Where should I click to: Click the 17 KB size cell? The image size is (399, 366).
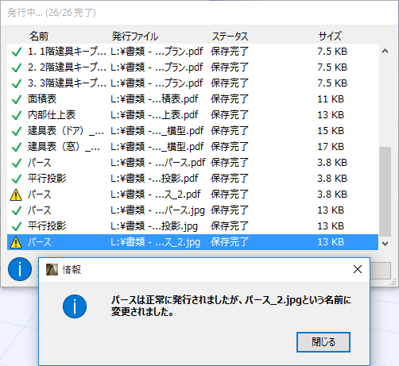point(331,147)
